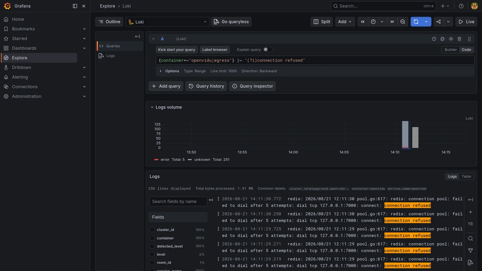Click the Grafana logo

(x=7, y=6)
